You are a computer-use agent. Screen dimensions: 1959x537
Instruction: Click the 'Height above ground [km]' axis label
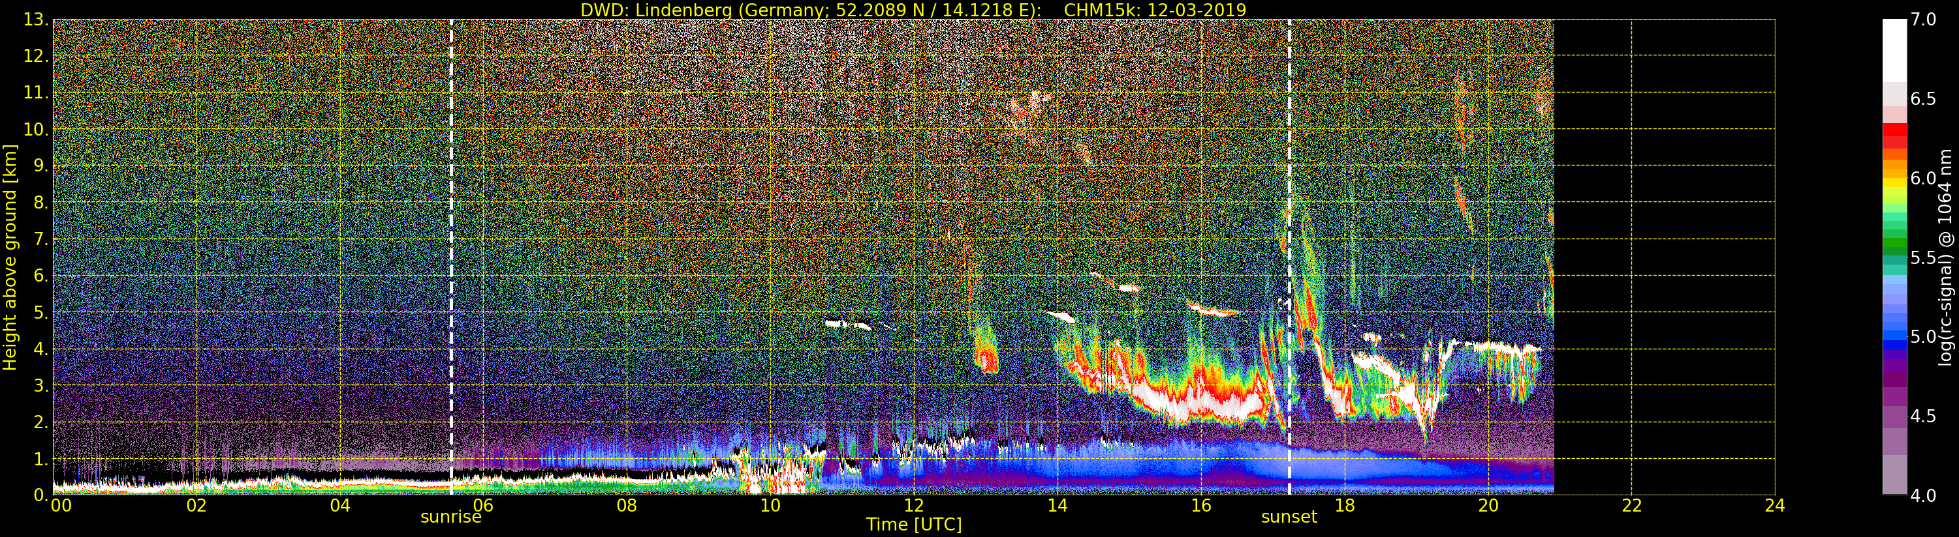[x=10, y=257]
